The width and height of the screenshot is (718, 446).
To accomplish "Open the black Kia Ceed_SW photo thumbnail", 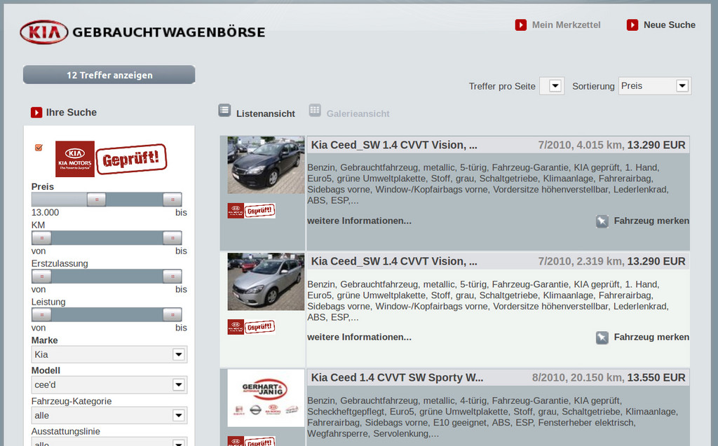I will point(266,165).
